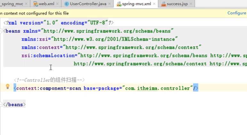Click the Configure link in the notification bar
This screenshot has height=135, width=247.
pos(237,13)
